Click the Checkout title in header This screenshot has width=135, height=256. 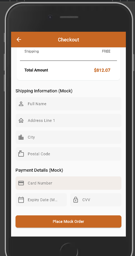68,40
